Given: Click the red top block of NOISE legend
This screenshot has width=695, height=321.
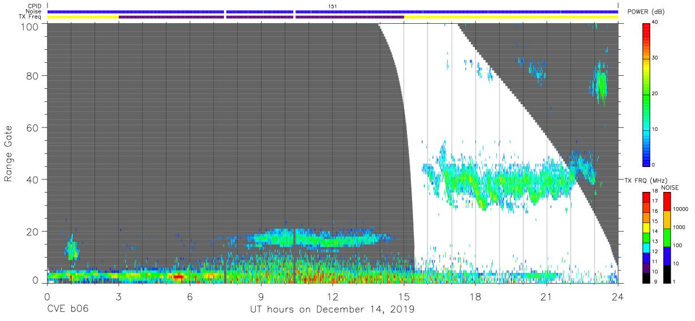Looking at the screenshot, I should click(x=667, y=202).
